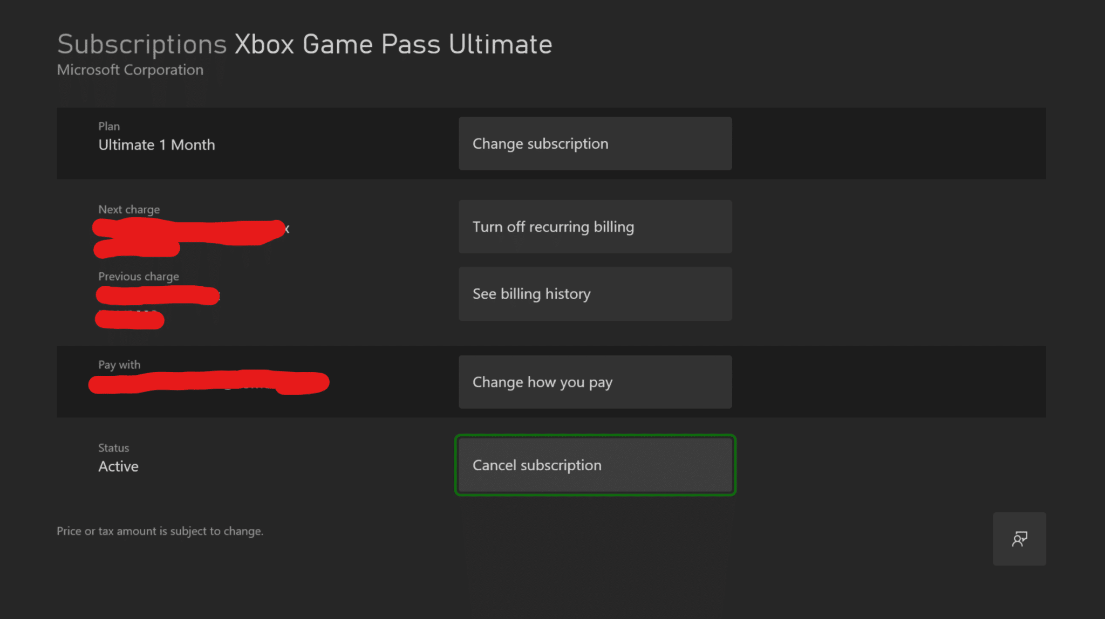Click the price or tax disclaimer text
Screen dimensions: 1105x619
(160, 531)
